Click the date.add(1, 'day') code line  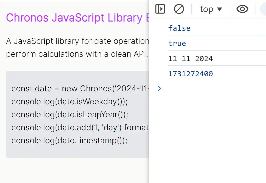(x=80, y=128)
